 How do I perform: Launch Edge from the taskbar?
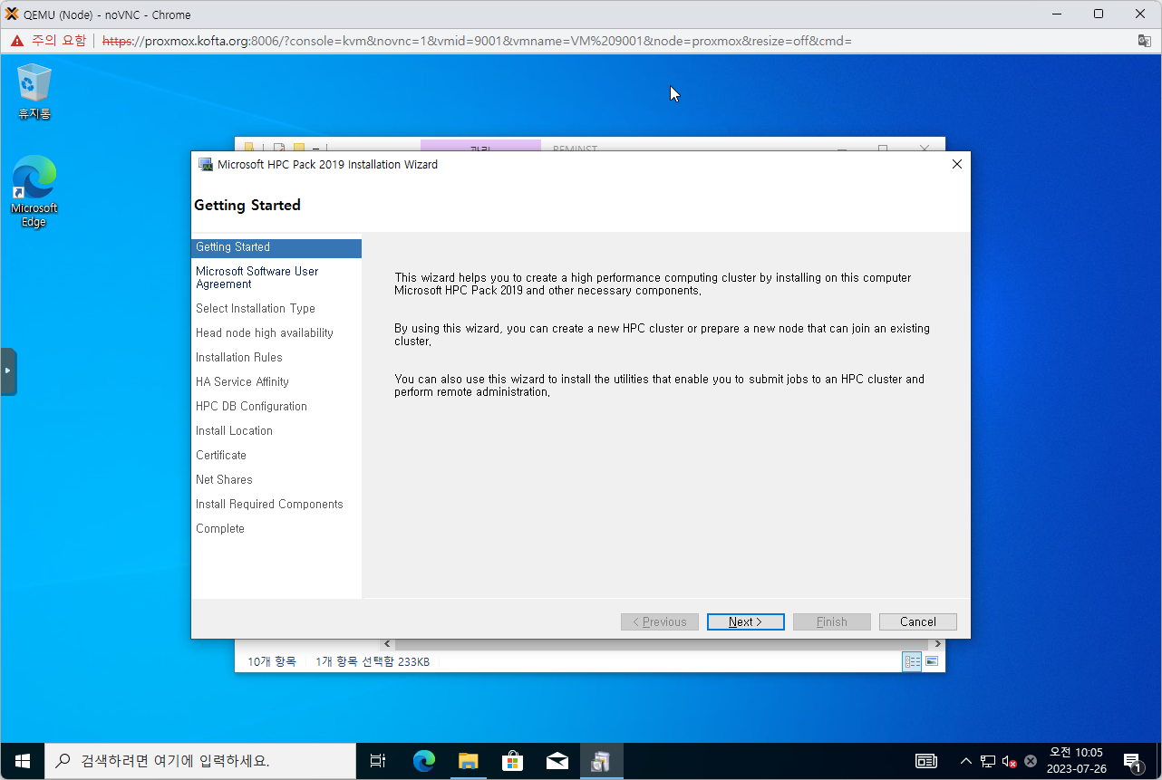(x=423, y=761)
